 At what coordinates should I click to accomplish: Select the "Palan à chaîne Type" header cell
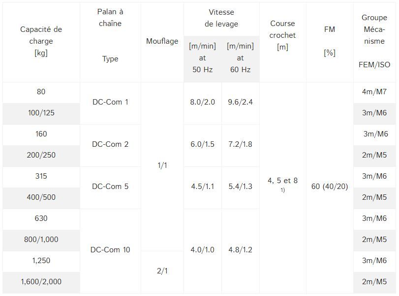[x=110, y=41]
